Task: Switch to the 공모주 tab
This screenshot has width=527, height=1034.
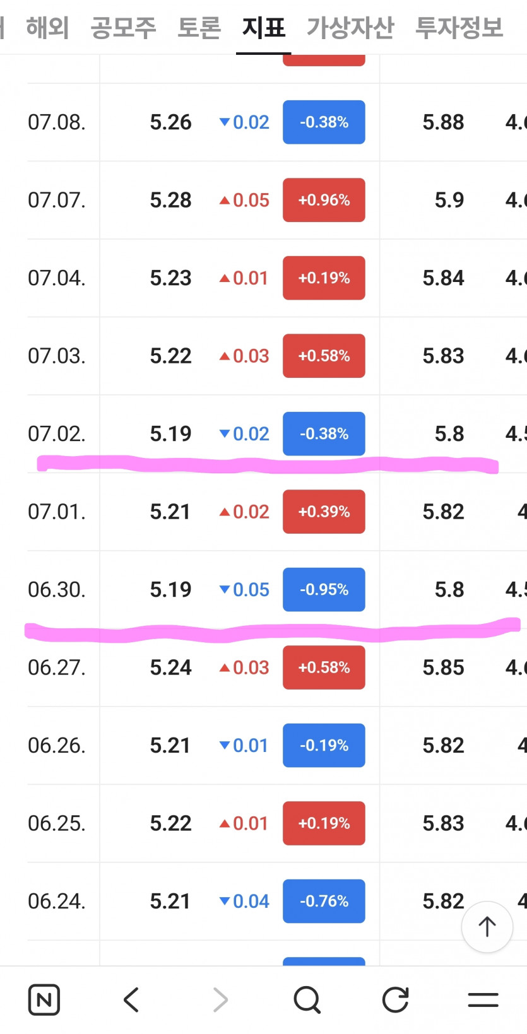Action: (x=124, y=28)
